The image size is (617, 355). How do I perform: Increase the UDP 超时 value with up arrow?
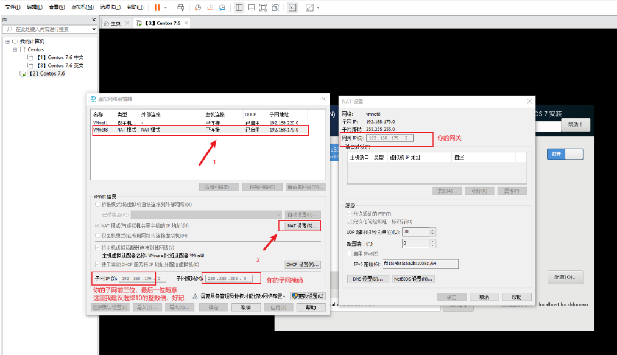click(x=432, y=230)
